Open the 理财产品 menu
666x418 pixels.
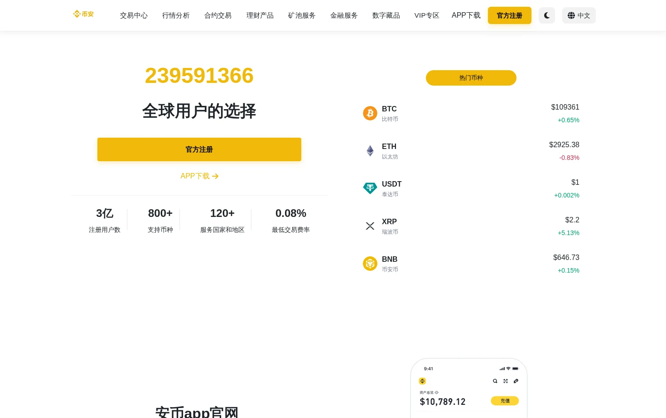point(260,15)
